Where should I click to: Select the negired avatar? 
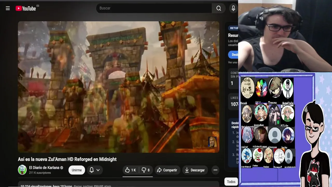click(x=247, y=135)
